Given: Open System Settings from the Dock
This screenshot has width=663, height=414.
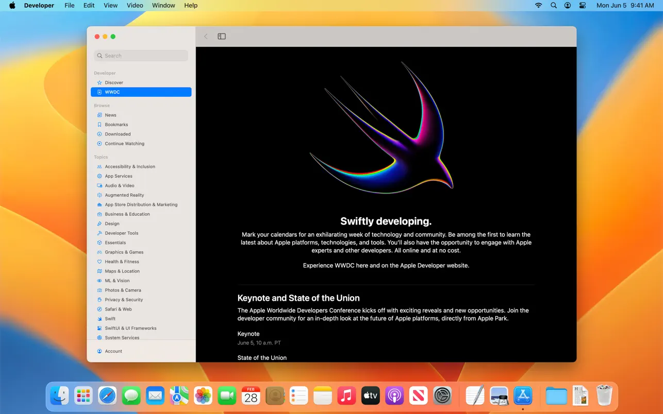Looking at the screenshot, I should (x=442, y=395).
